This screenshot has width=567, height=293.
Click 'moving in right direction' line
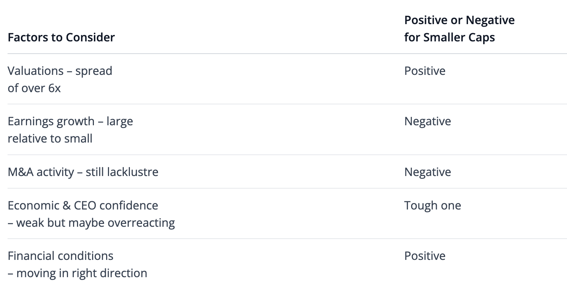82,273
